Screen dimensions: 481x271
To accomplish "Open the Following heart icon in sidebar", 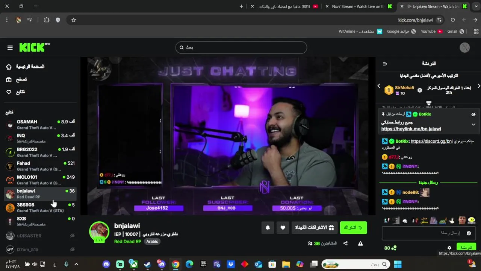I will tap(9, 92).
